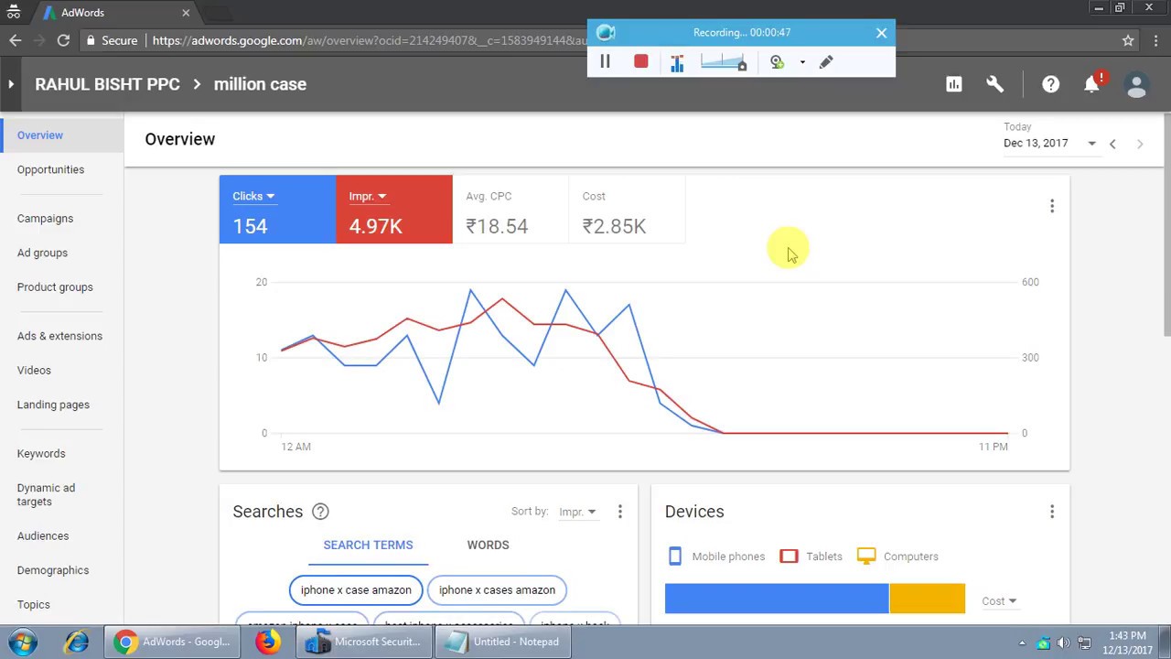1171x659 pixels.
Task: Click the browser address bar URL
Action: 370,40
